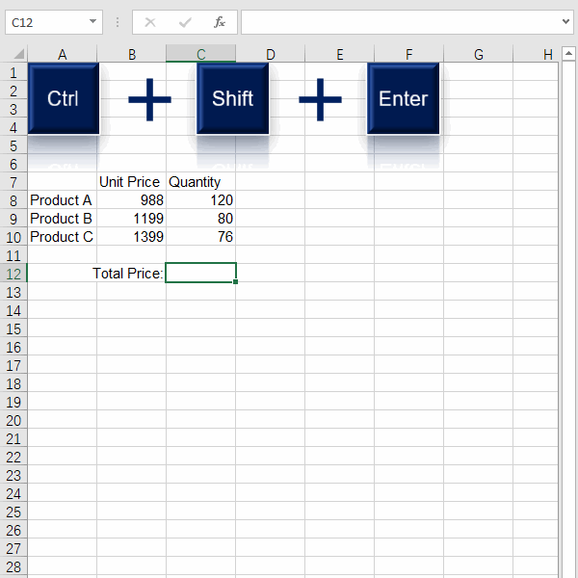Click the Product C cell

63,237
